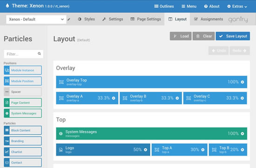The height and width of the screenshot is (168, 256).
Task: Open the Assignments tab
Action: [x=209, y=19]
